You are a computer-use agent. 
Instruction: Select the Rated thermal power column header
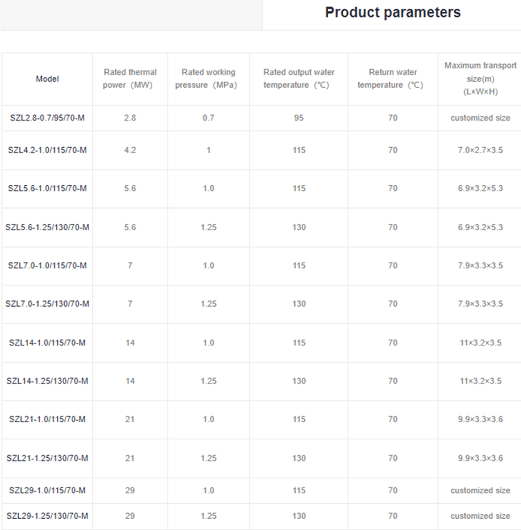[130, 78]
